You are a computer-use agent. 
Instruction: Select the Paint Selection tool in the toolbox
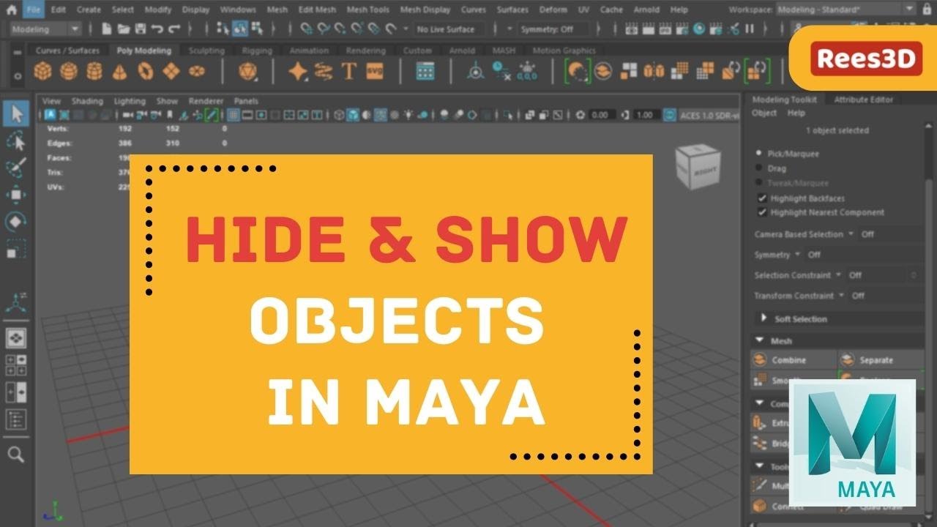(x=16, y=168)
